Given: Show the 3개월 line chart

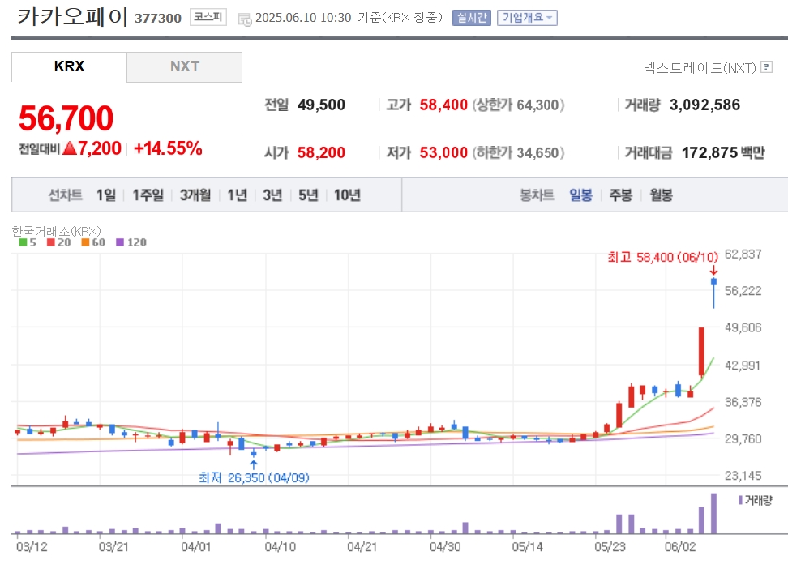Looking at the screenshot, I should point(195,195).
